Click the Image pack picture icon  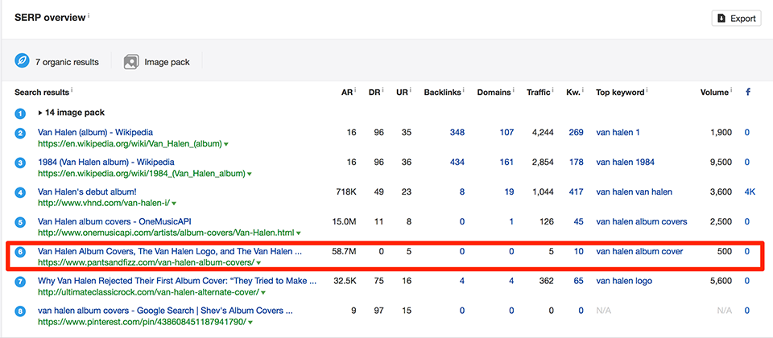click(x=131, y=62)
